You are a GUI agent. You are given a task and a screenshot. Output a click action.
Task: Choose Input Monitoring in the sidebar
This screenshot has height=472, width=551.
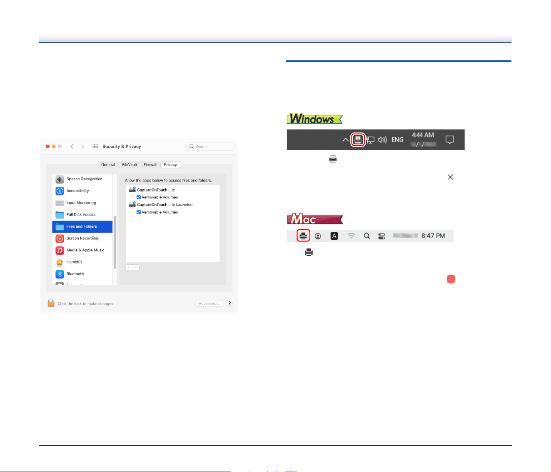[82, 203]
